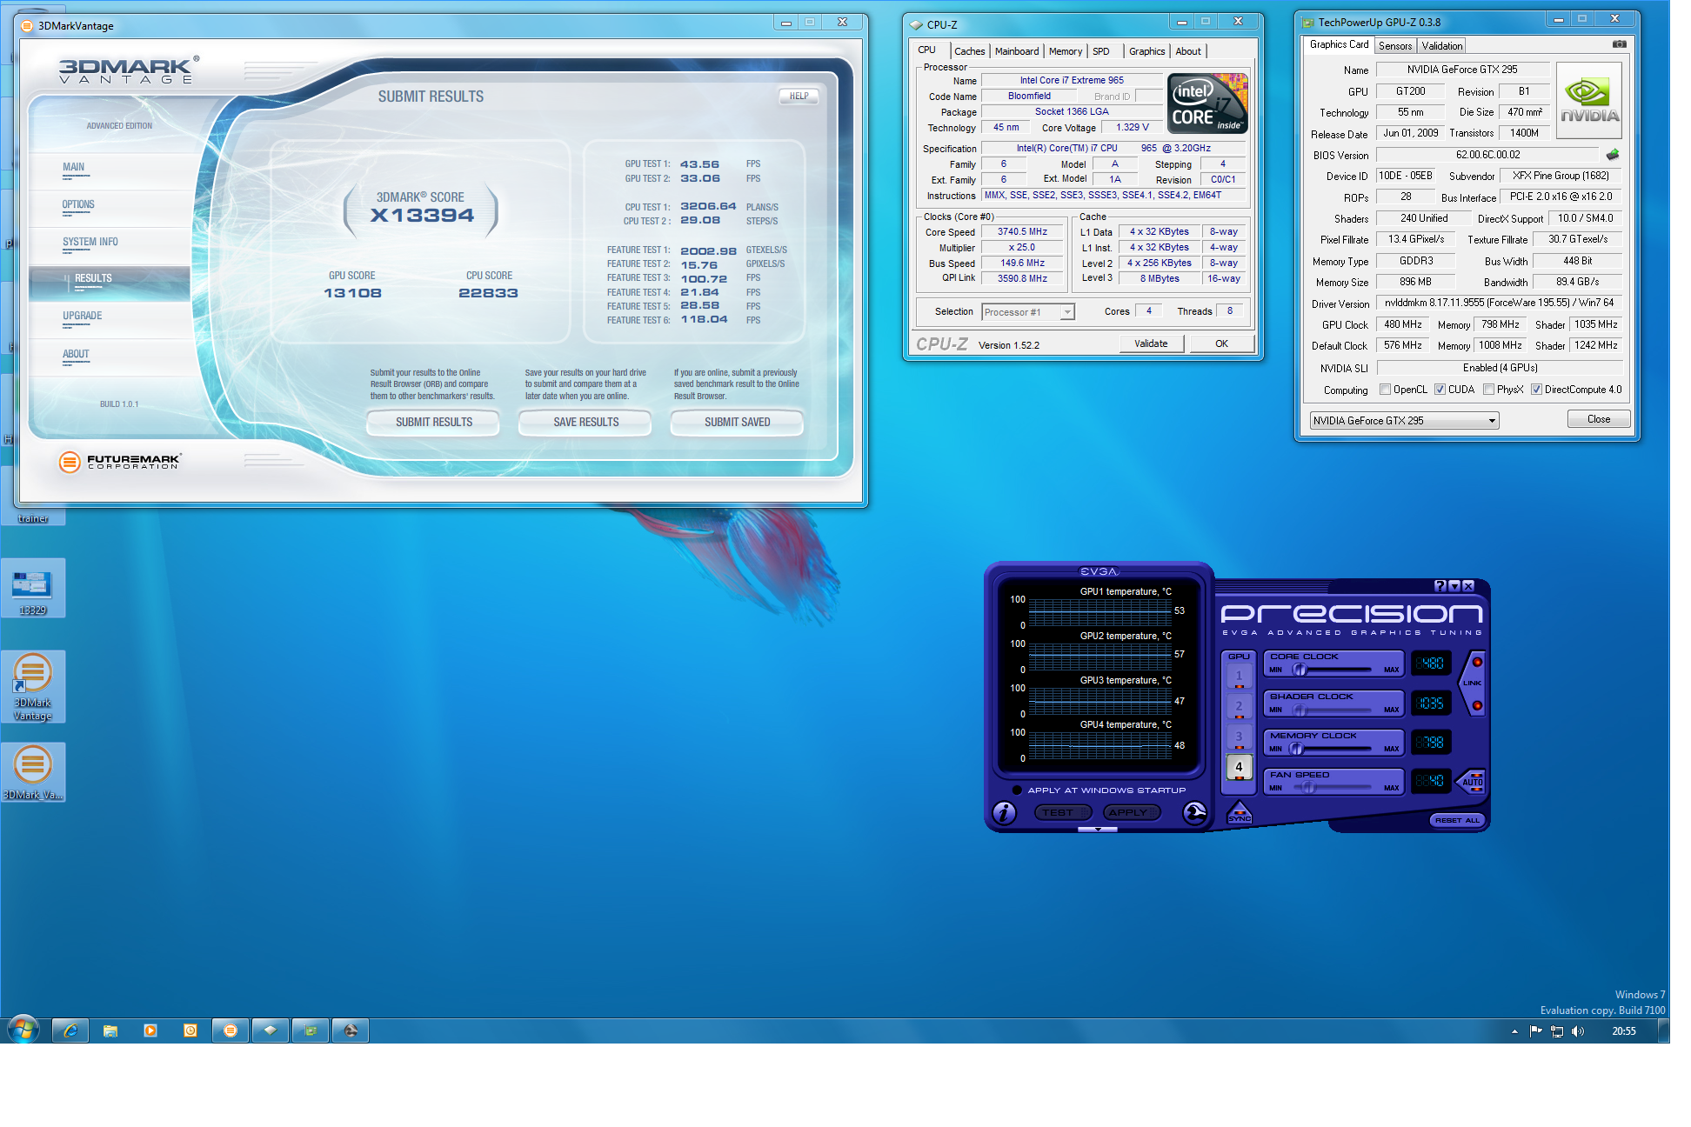Toggle OpenCL checkbox in GPU-Z

click(1385, 390)
